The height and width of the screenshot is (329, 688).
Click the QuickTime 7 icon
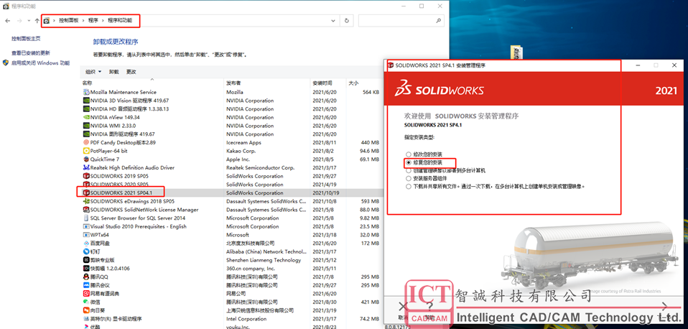pos(86,159)
